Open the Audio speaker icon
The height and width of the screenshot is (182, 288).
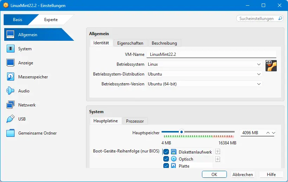pyautogui.click(x=11, y=91)
